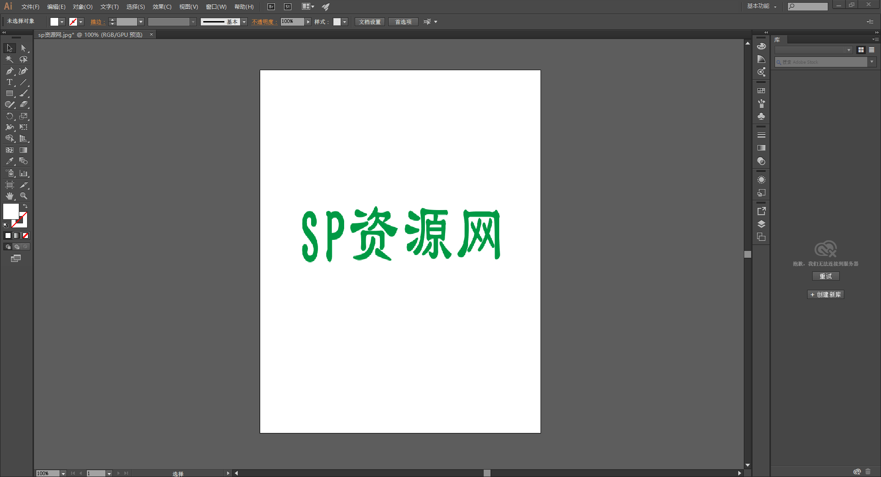Select the Paintbrush tool
This screenshot has width=881, height=477.
point(24,93)
